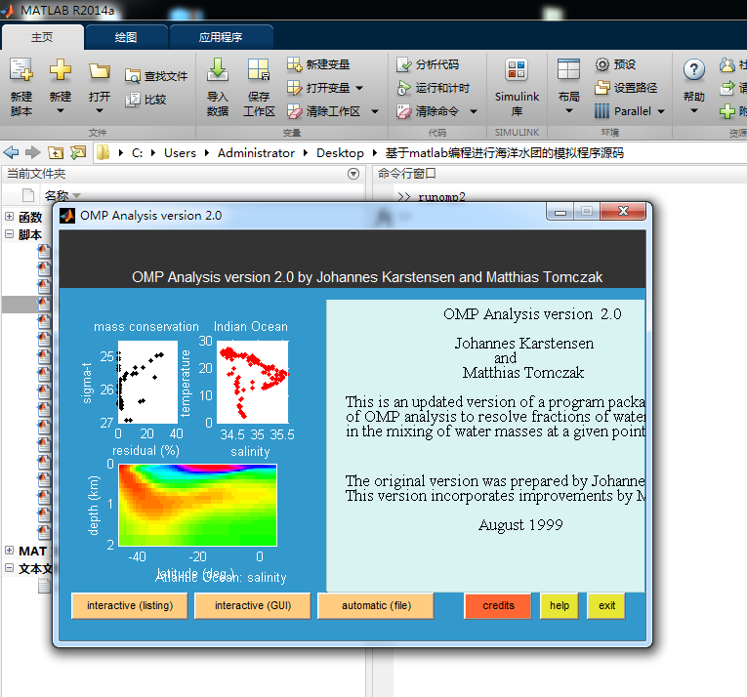Click the Open (打开) folder icon
Viewport: 747px width, 697px height.
click(x=99, y=71)
